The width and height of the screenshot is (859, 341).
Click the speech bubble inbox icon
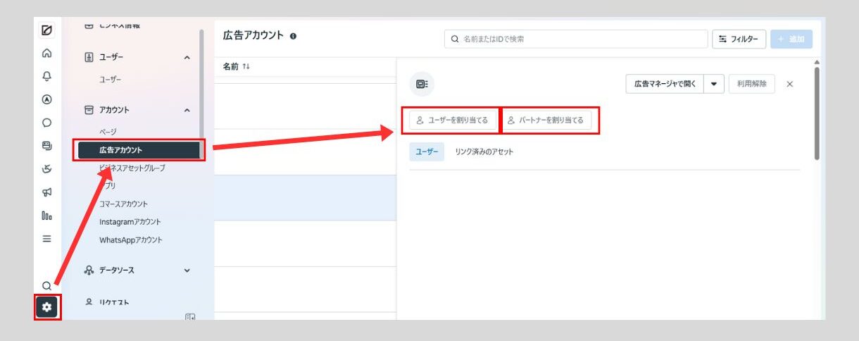47,123
